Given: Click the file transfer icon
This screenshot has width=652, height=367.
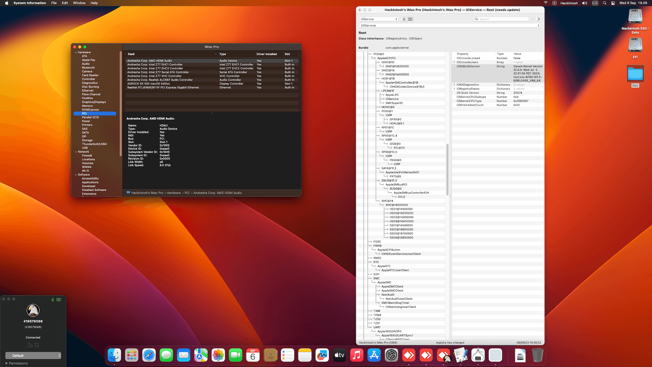Looking at the screenshot, I should coord(30,345).
